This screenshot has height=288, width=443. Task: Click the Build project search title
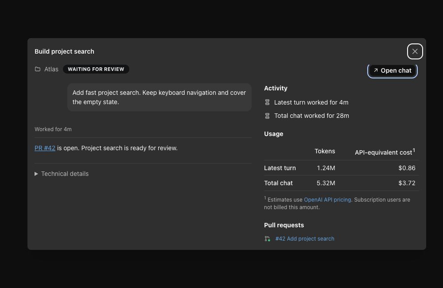[64, 51]
